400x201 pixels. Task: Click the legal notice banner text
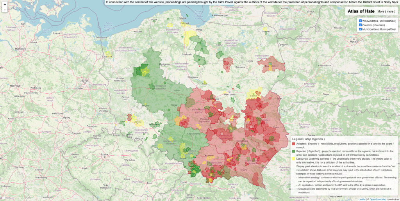pyautogui.click(x=252, y=2)
